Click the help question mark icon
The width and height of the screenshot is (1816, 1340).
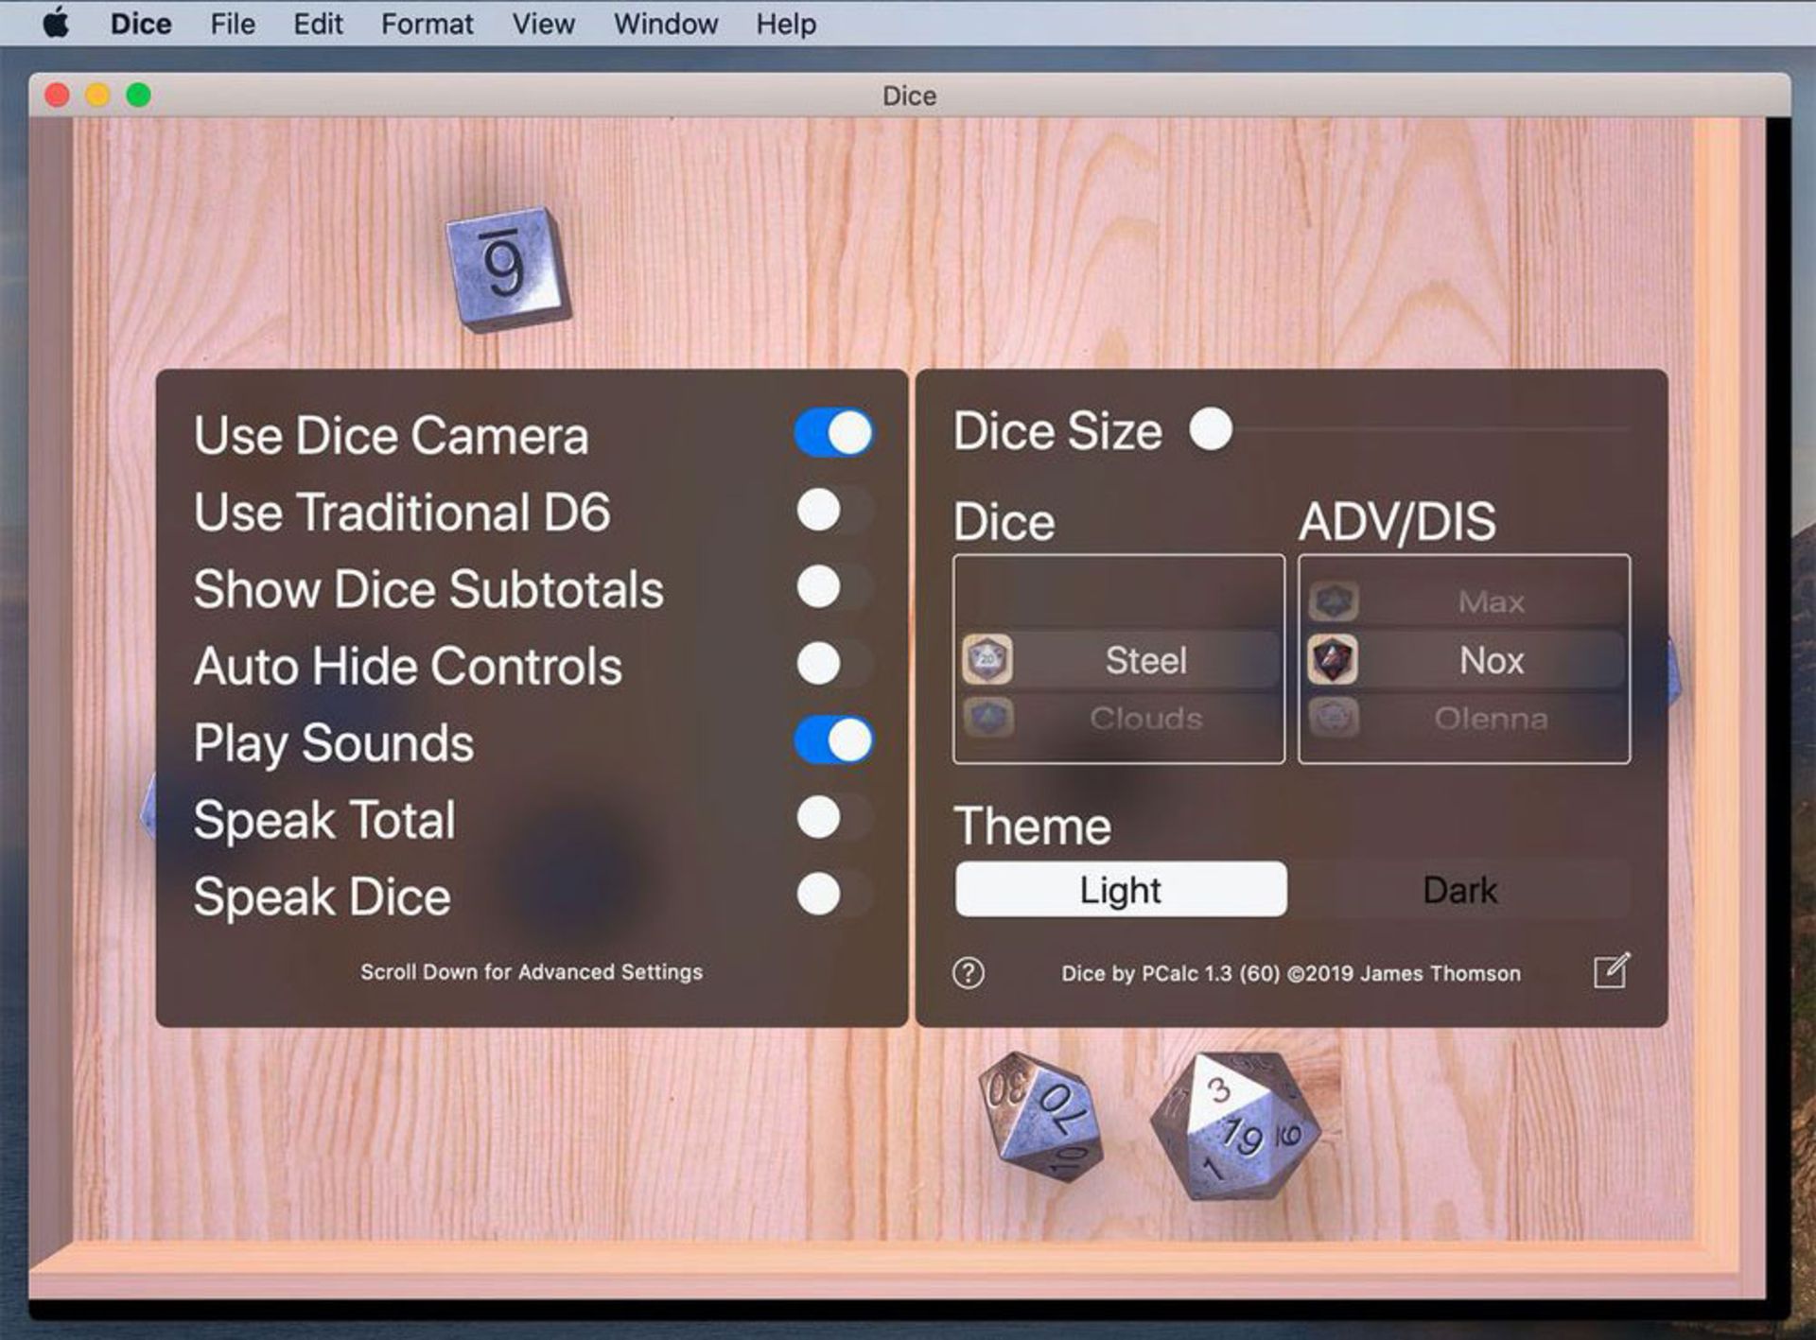coord(968,972)
